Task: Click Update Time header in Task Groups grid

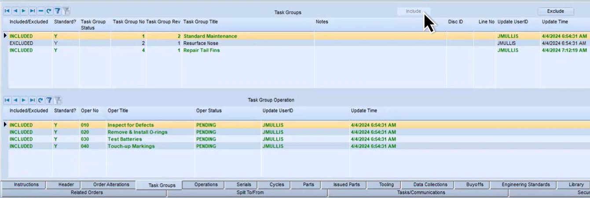Action: click(x=555, y=22)
